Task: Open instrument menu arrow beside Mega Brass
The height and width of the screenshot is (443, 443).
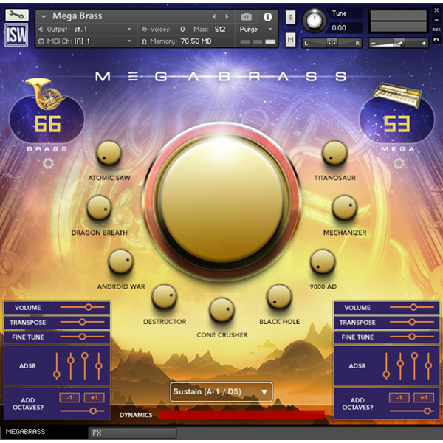Action: click(44, 17)
